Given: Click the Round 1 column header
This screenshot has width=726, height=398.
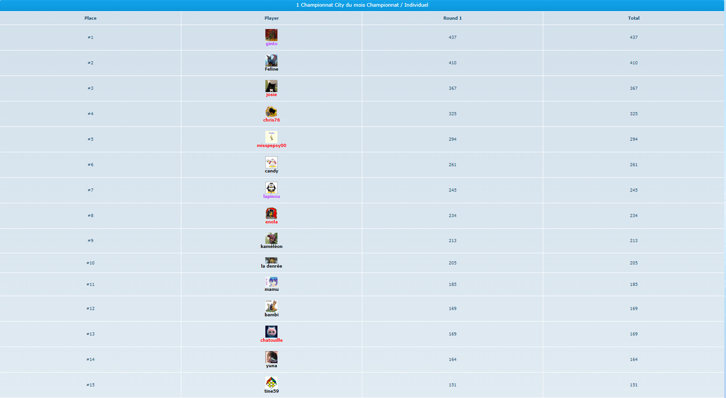Looking at the screenshot, I should tap(452, 18).
